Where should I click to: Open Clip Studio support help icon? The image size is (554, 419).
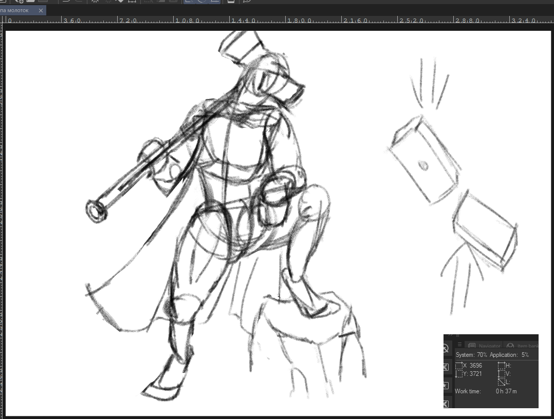click(247, 2)
